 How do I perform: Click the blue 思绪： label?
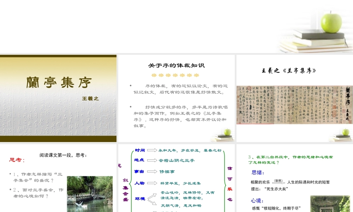point(258,172)
